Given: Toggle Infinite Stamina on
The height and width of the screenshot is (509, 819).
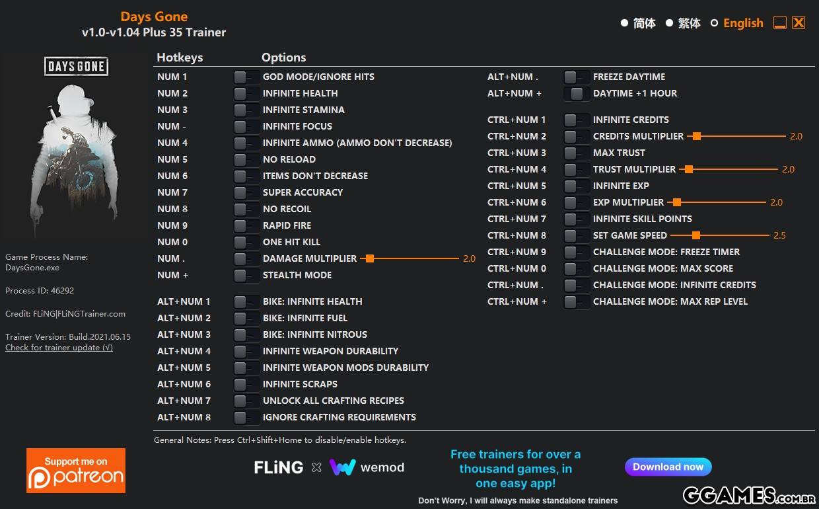Looking at the screenshot, I should coord(246,110).
